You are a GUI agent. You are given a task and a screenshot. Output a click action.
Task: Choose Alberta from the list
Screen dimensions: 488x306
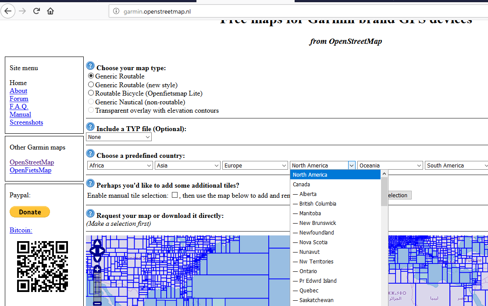click(335, 194)
